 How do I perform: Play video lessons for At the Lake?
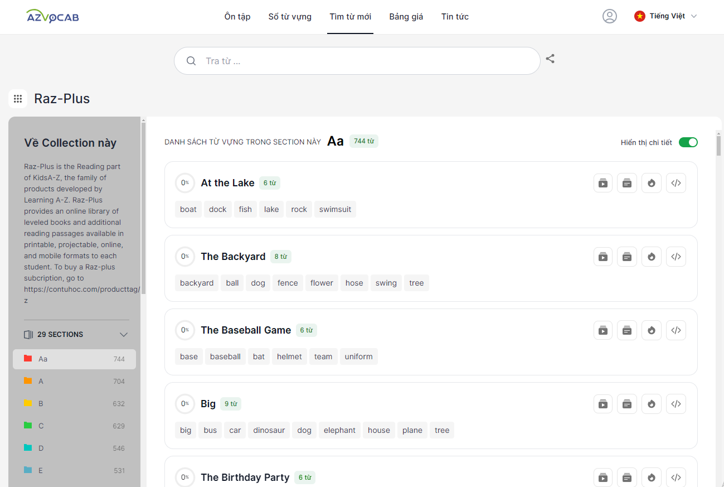[x=603, y=183]
